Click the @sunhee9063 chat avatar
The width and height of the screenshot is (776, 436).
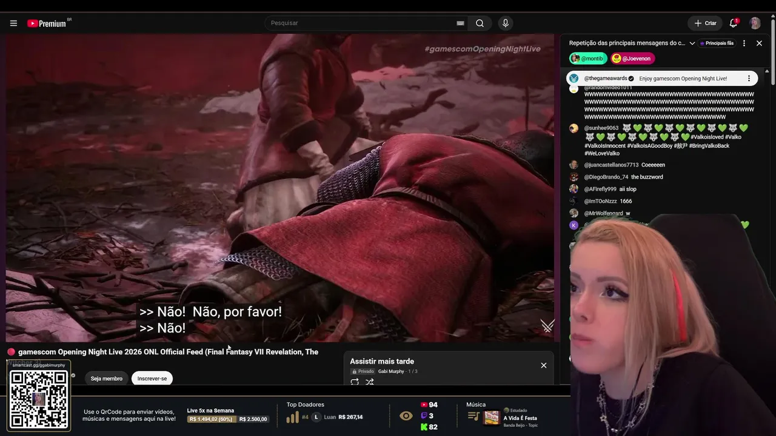click(574, 128)
